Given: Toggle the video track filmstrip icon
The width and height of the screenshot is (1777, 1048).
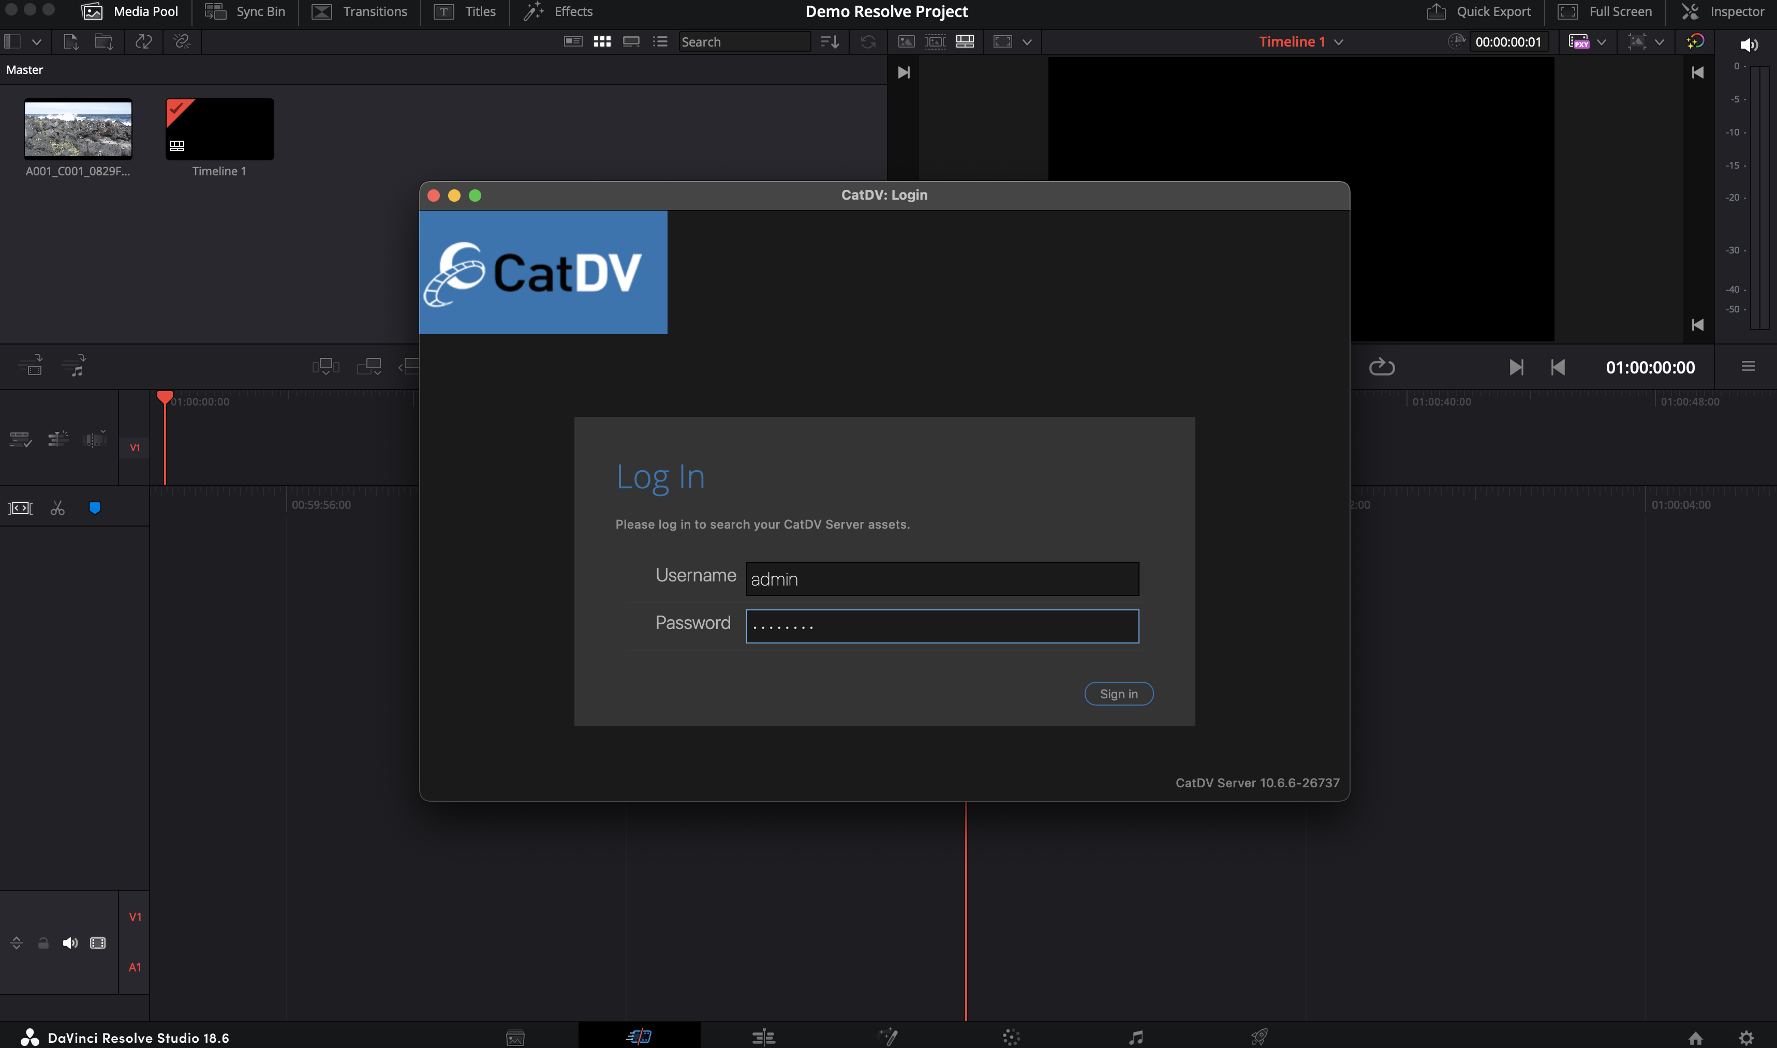Looking at the screenshot, I should 97,943.
